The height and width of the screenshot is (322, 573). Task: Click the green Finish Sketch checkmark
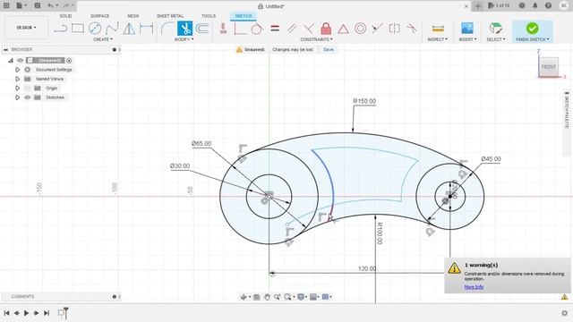point(532,28)
